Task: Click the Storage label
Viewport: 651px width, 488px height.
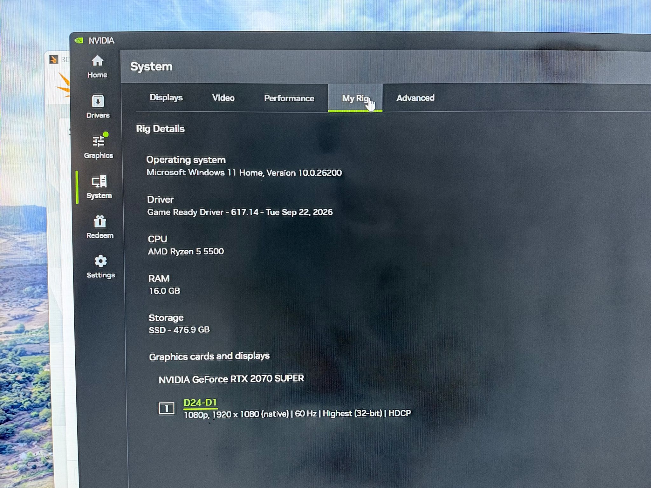Action: [166, 318]
